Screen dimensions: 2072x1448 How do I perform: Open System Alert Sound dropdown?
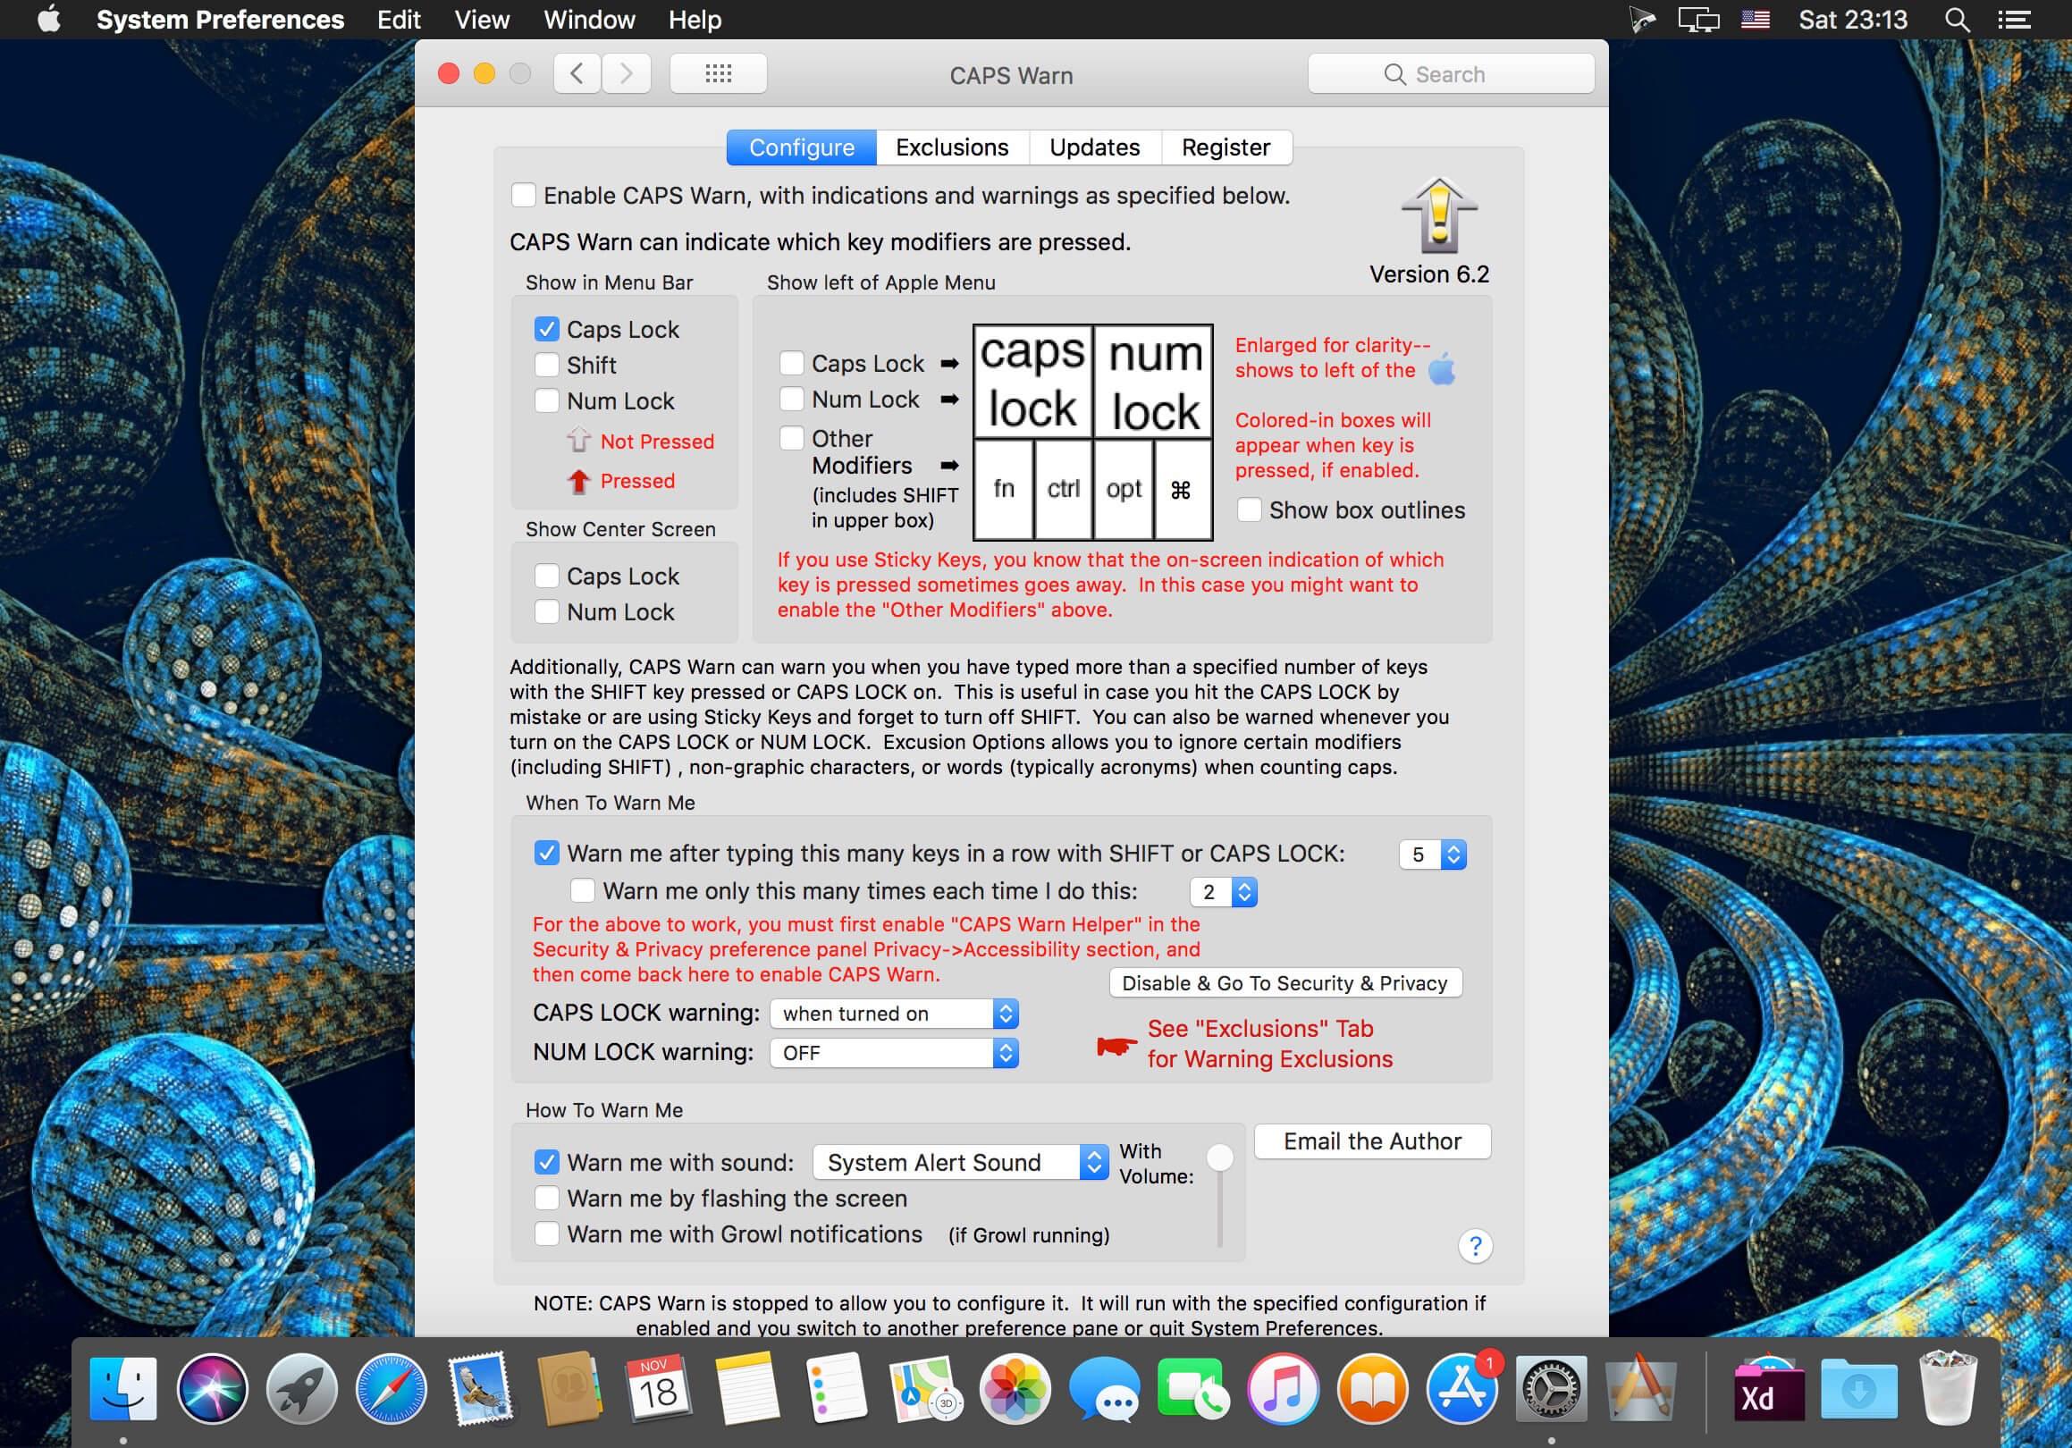pos(960,1162)
